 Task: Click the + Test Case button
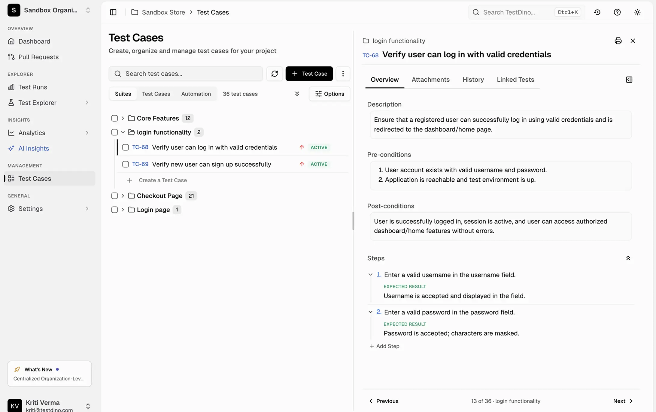(x=309, y=74)
